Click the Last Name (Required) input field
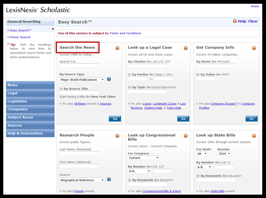Image resolution: width=266 pixels, height=198 pixels. point(79,153)
